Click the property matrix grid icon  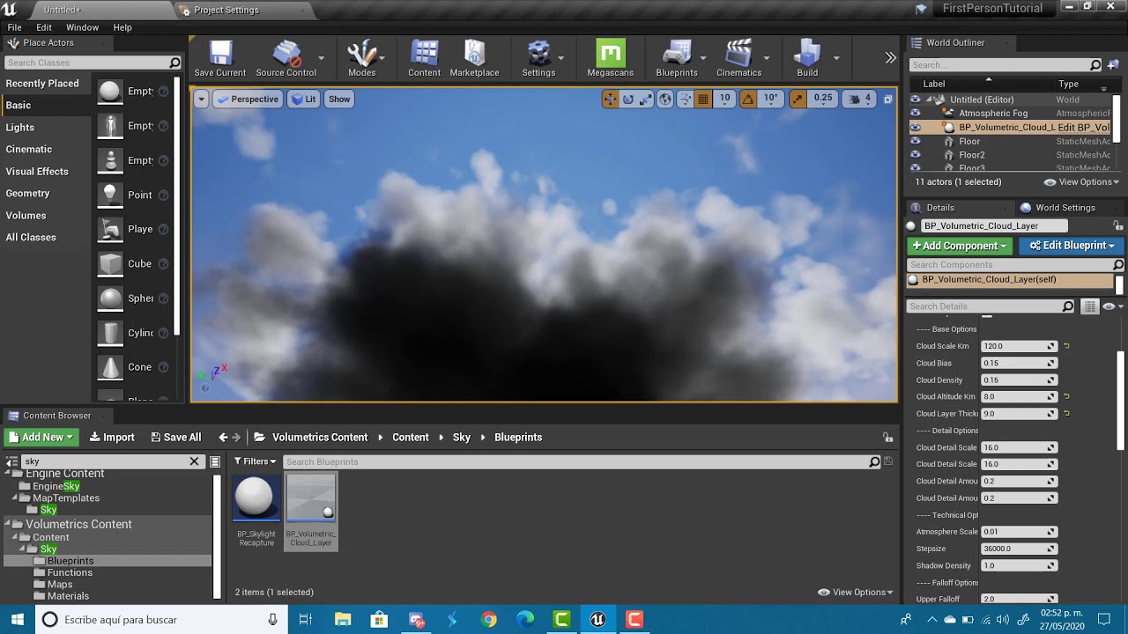[1090, 306]
